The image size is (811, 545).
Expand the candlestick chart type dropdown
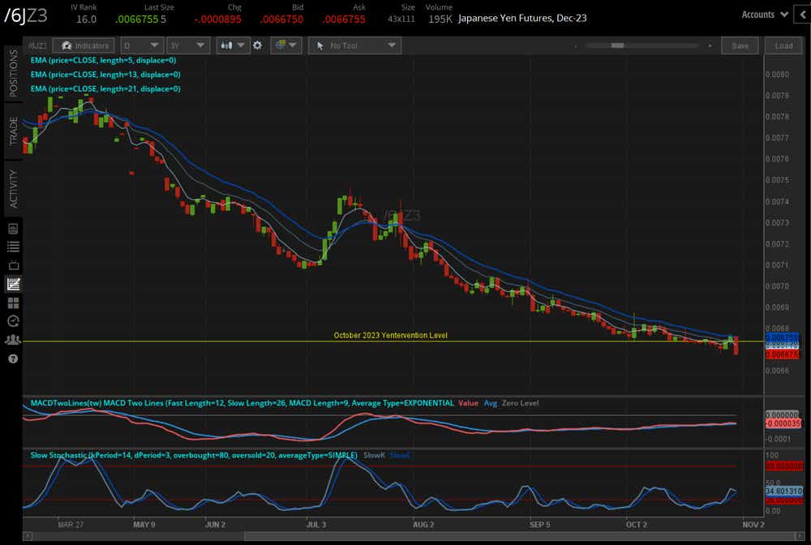click(232, 46)
